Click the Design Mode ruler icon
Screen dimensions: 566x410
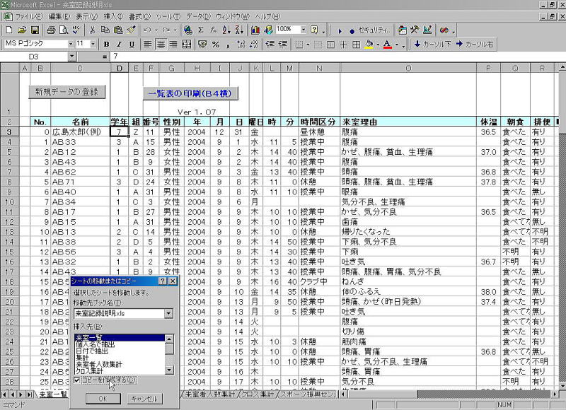pos(427,30)
